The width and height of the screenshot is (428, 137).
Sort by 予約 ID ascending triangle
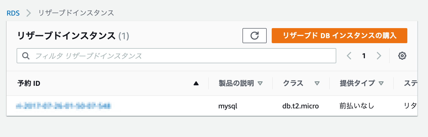[x=196, y=84]
